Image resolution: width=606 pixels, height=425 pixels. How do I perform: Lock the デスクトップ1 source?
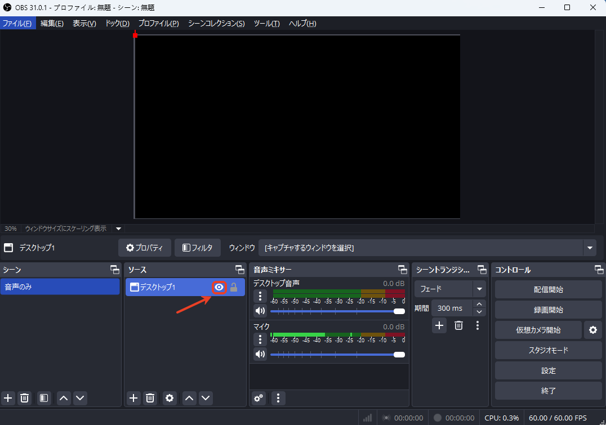[x=234, y=288]
